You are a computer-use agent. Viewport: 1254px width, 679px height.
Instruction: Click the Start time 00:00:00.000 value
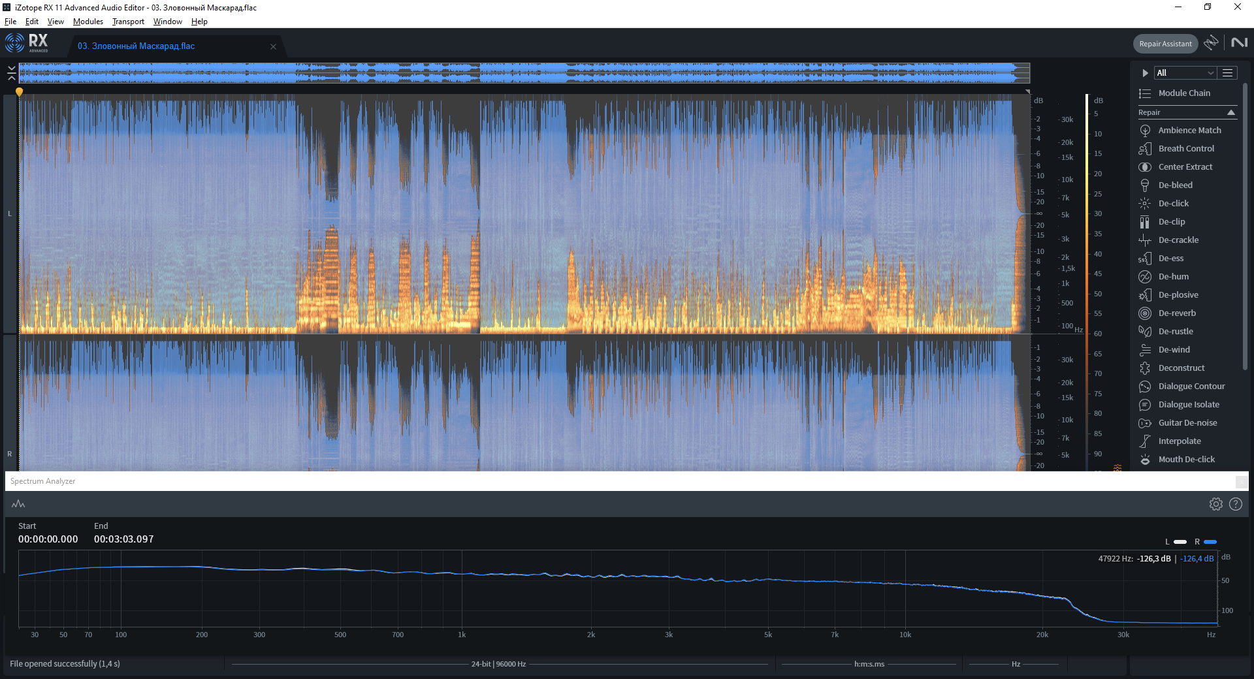tap(48, 539)
